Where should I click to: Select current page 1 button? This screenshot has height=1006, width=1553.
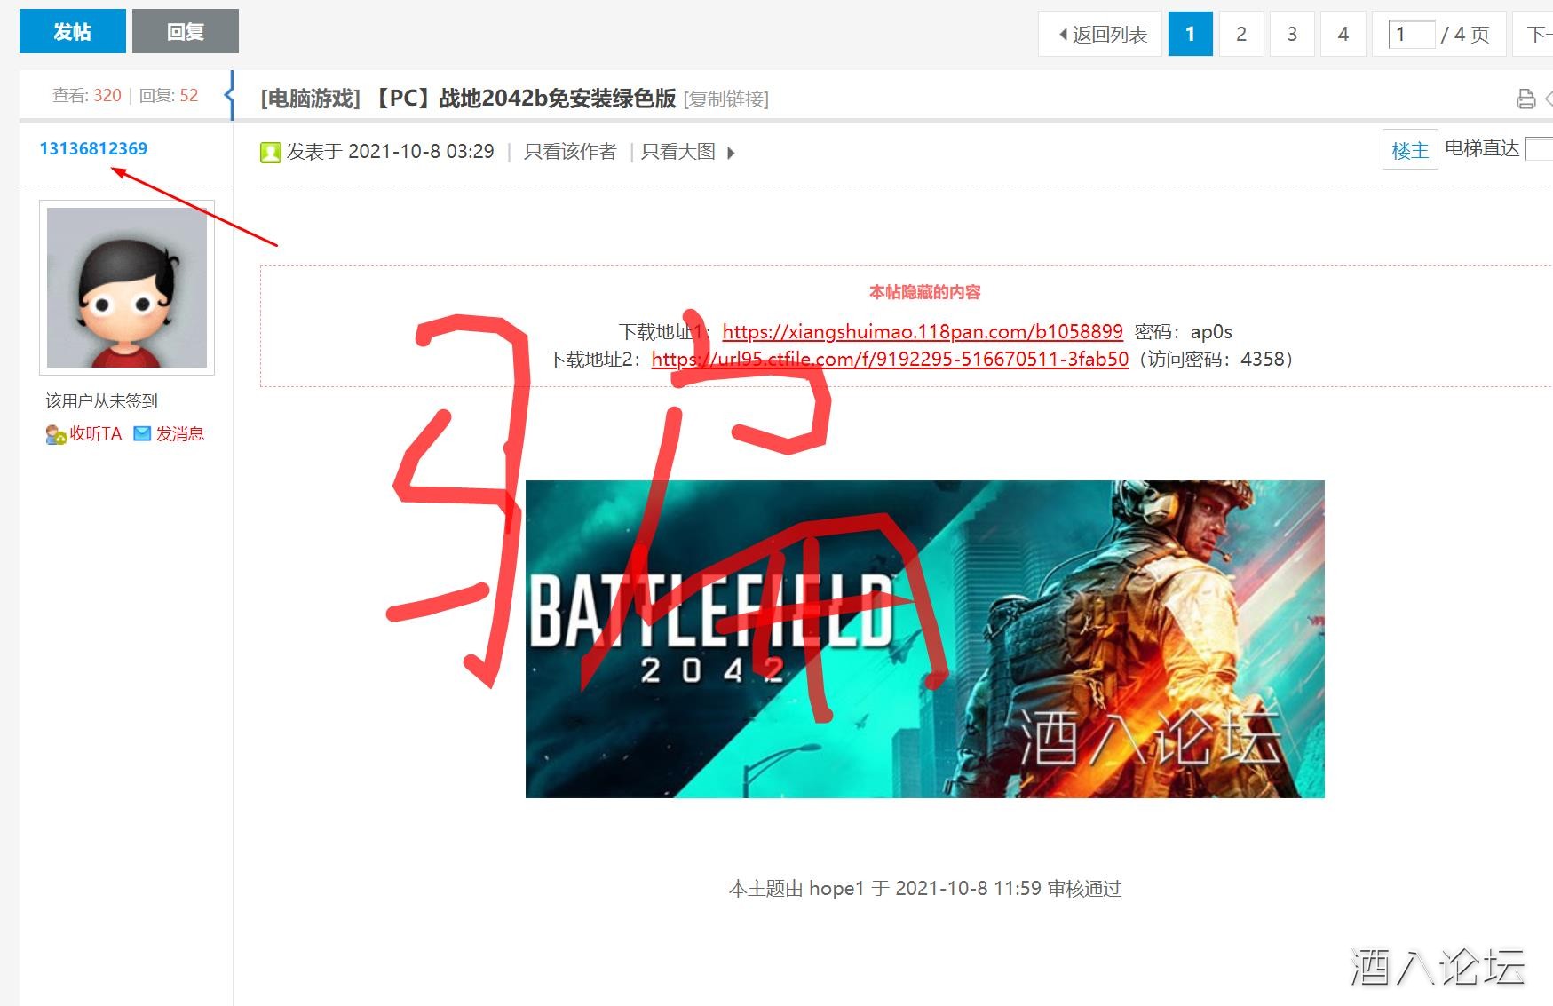pyautogui.click(x=1191, y=34)
